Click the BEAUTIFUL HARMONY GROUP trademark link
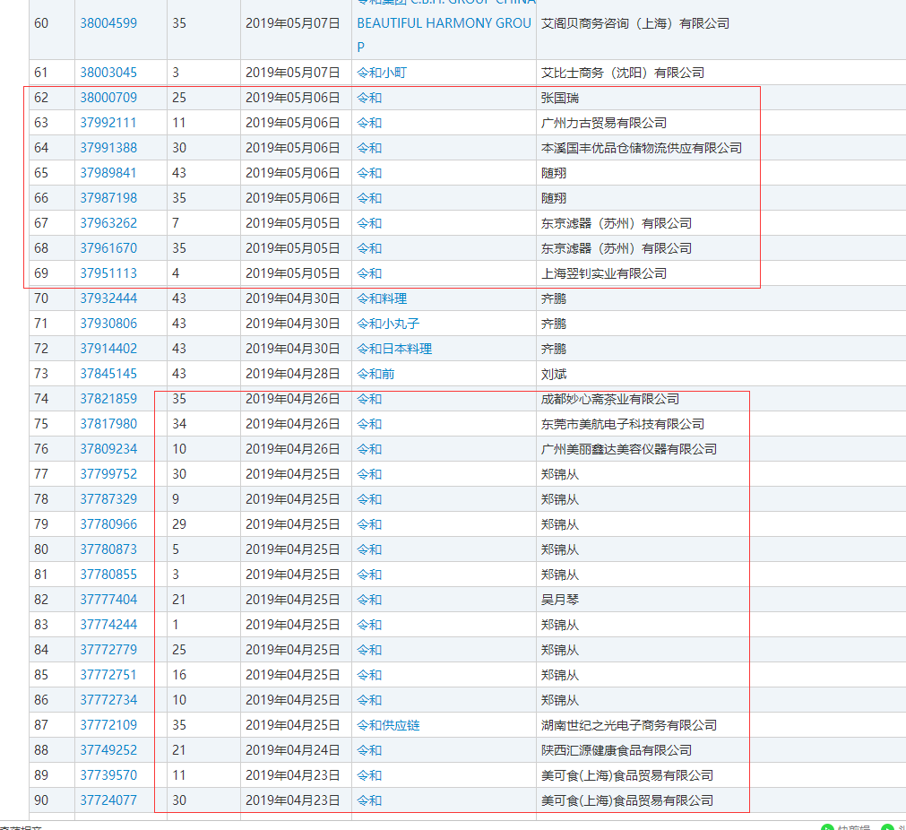 (x=444, y=23)
